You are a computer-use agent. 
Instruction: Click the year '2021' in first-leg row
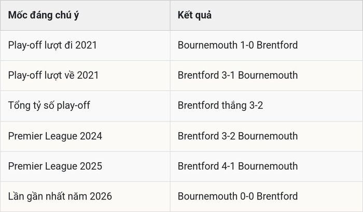[x=86, y=45]
